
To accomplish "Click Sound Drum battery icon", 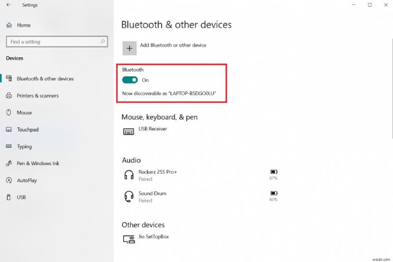I will click(x=274, y=193).
